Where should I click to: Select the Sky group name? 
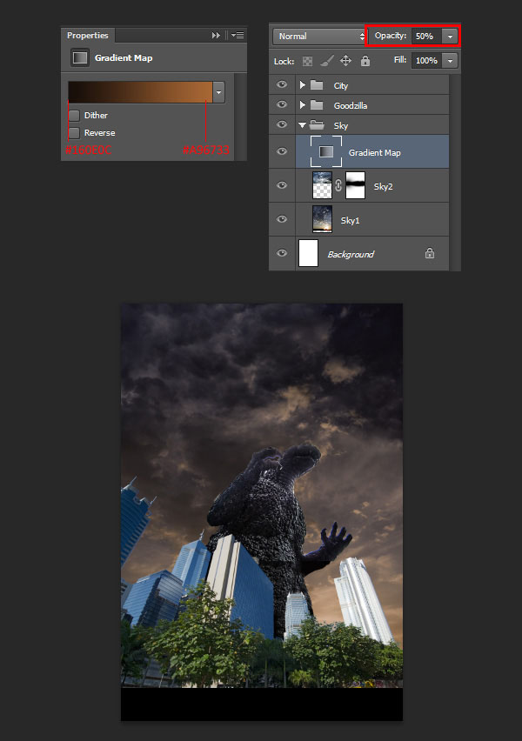(340, 125)
